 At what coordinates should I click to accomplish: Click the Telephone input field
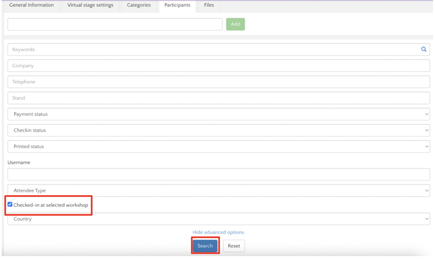(130, 81)
